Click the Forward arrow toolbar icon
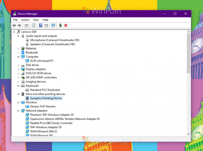Screen dimensions: 203x151 [19, 26]
